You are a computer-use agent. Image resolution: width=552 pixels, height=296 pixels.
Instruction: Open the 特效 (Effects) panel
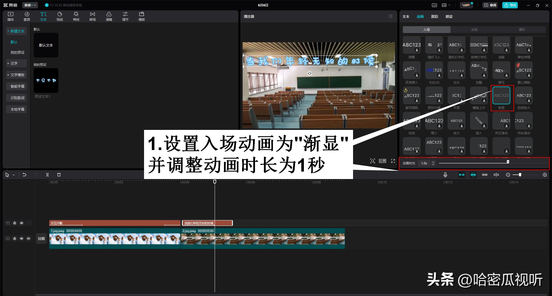76,16
